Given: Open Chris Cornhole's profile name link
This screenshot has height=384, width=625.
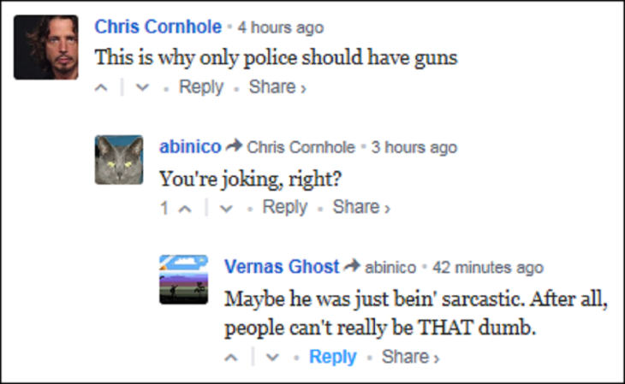Looking at the screenshot, I should point(158,27).
